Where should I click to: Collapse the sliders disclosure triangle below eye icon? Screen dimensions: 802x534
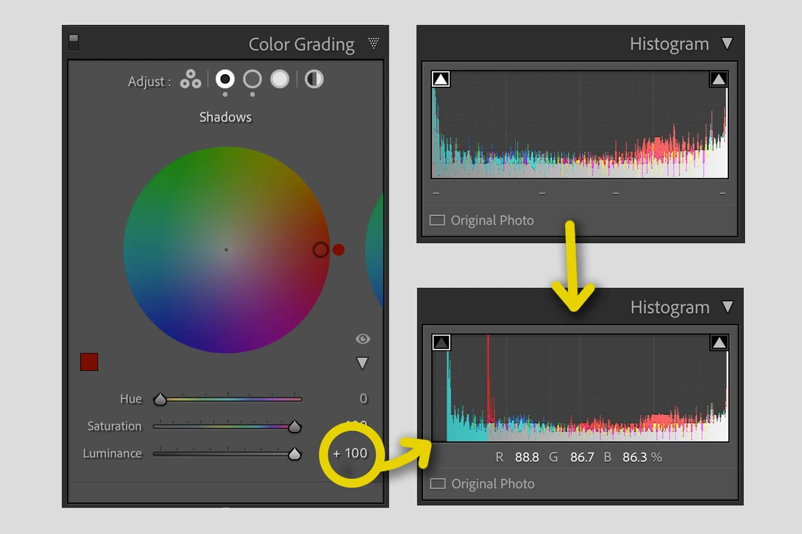tap(362, 363)
